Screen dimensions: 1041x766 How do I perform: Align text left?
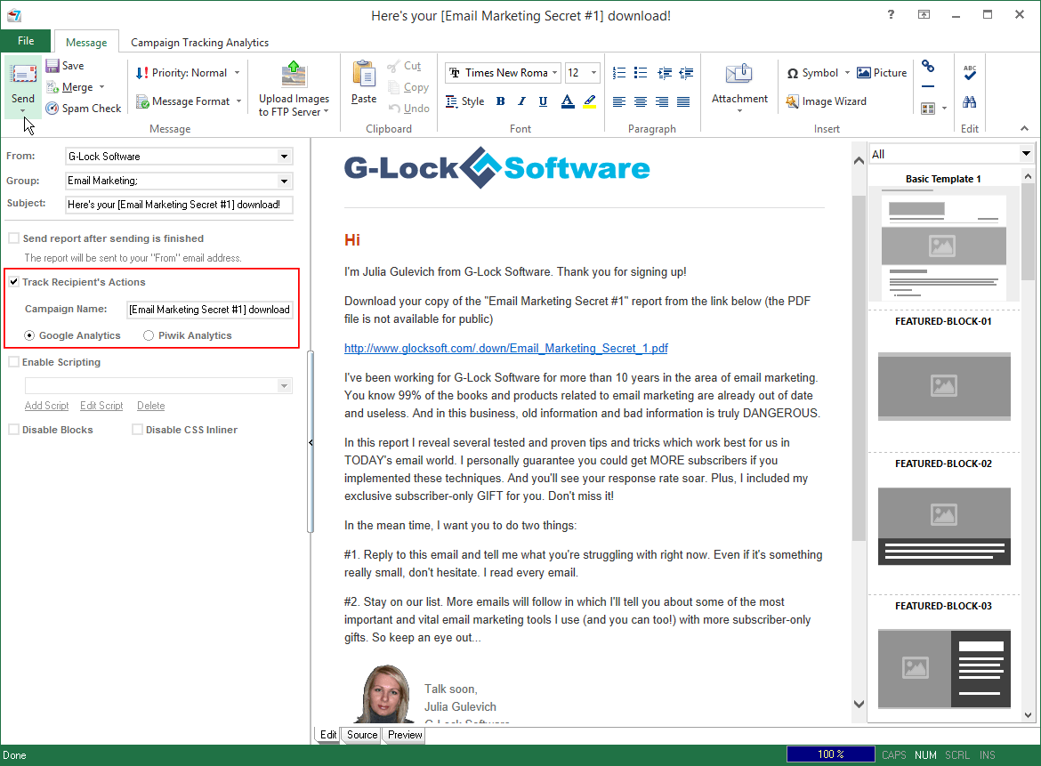point(618,101)
